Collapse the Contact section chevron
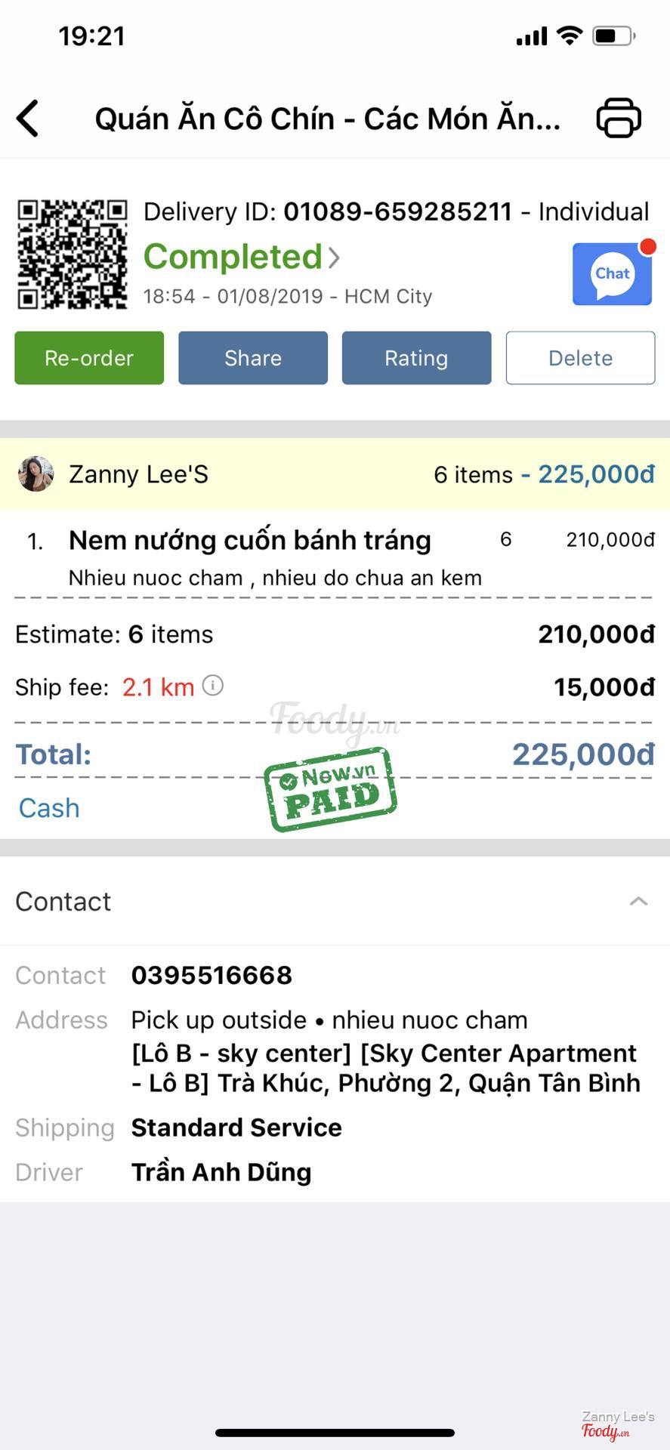Viewport: 670px width, 1450px height. point(638,901)
